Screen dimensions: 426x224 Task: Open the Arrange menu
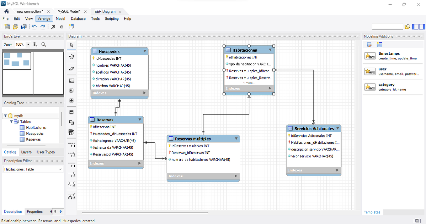(x=44, y=18)
